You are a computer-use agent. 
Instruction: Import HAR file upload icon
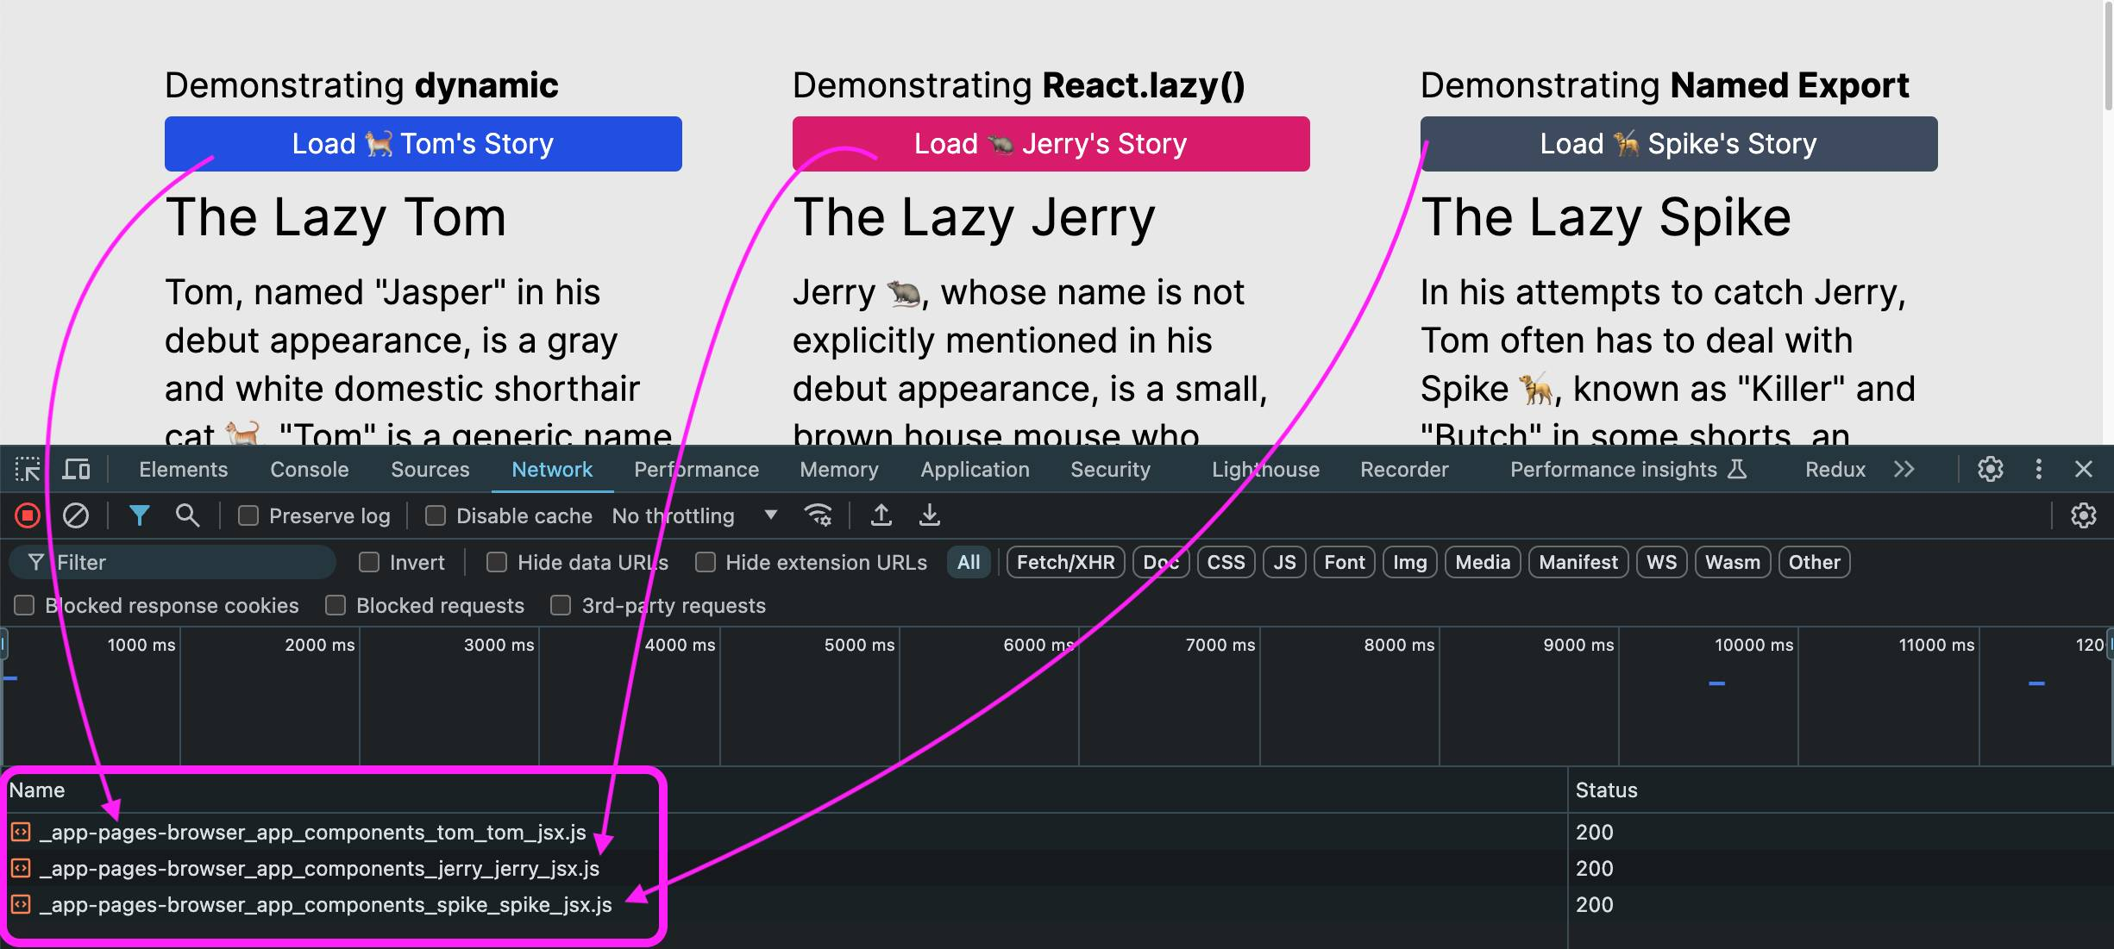(x=881, y=516)
